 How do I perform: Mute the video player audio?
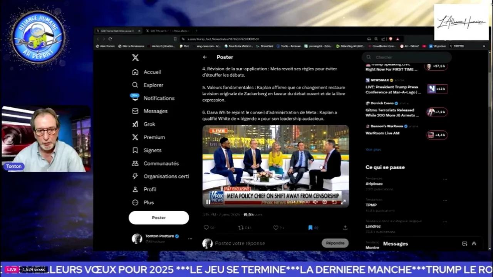click(316, 202)
